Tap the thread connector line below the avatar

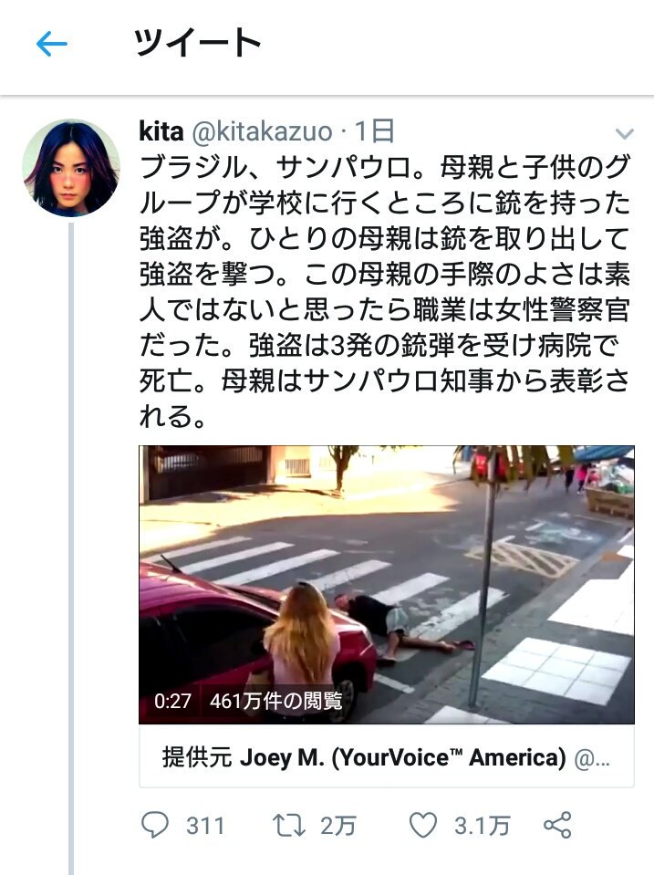point(71,548)
